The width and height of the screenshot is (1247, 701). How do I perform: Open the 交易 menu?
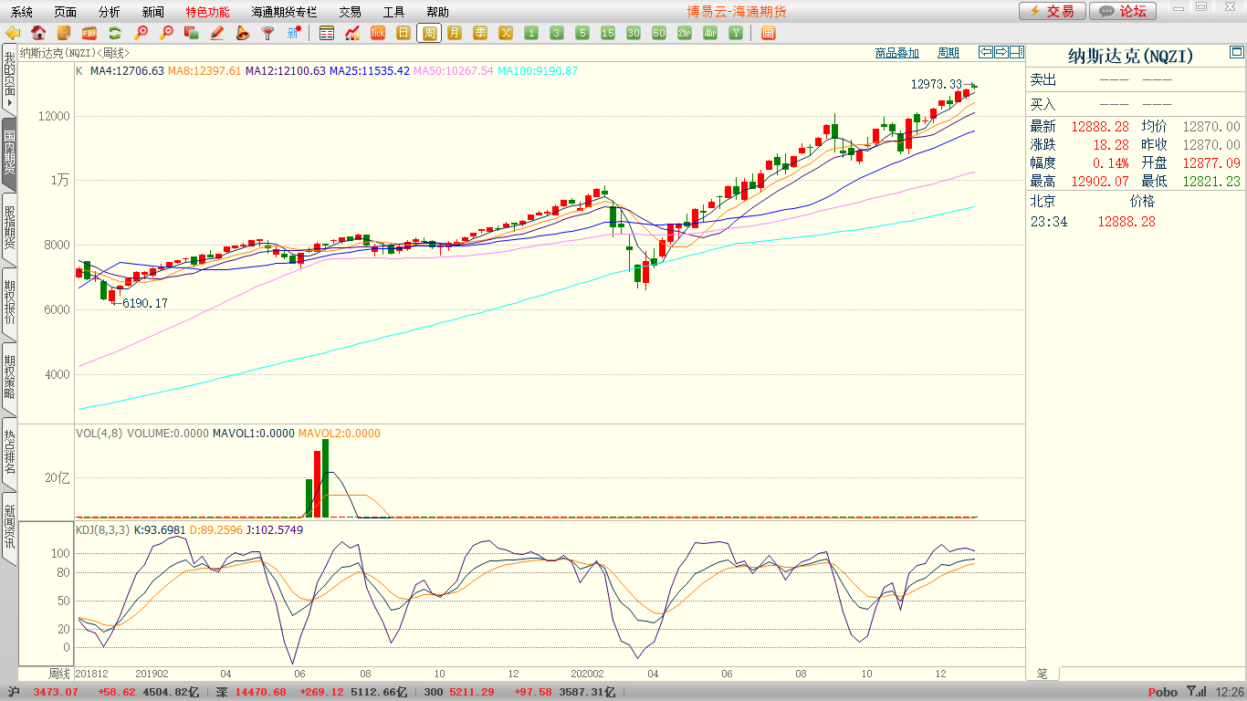[x=351, y=12]
